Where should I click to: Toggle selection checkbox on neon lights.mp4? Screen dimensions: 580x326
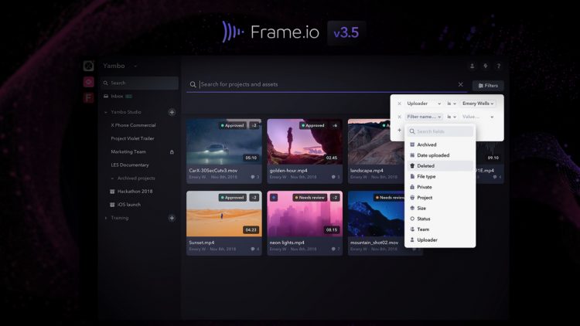pyautogui.click(x=274, y=198)
